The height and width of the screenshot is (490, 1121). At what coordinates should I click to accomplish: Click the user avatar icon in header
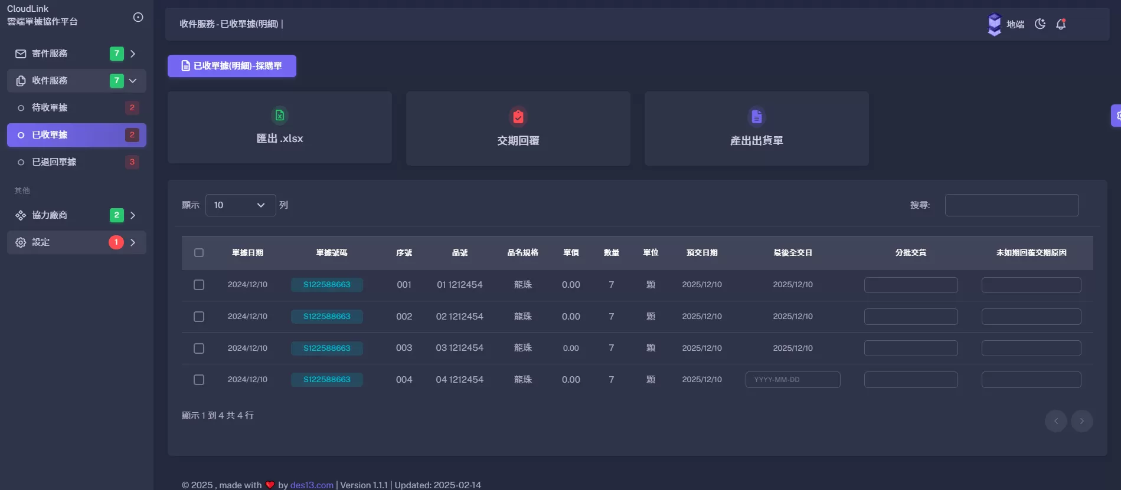click(995, 24)
